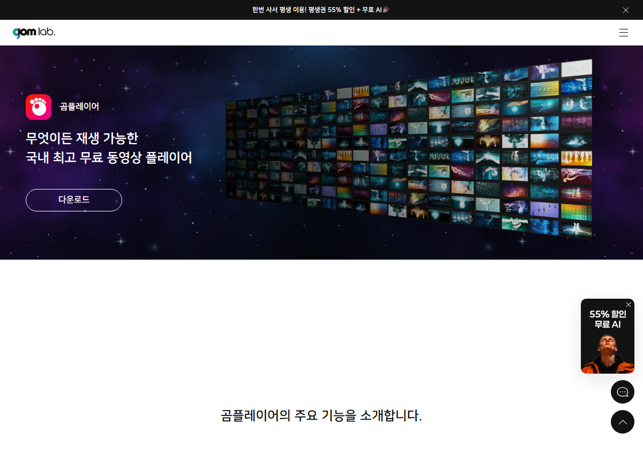This screenshot has width=643, height=455.
Task: Open the 55% 할인 무료 AI popup ad
Action: coord(608,336)
